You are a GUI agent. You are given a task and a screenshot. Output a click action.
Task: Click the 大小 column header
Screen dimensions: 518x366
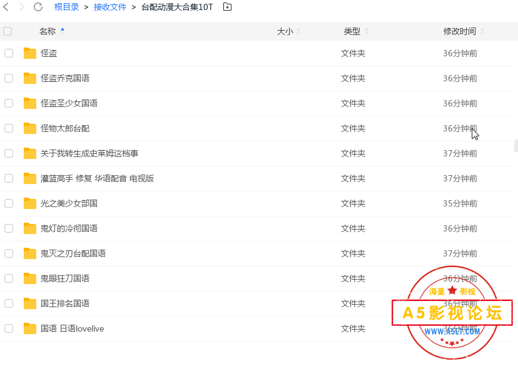coord(285,31)
